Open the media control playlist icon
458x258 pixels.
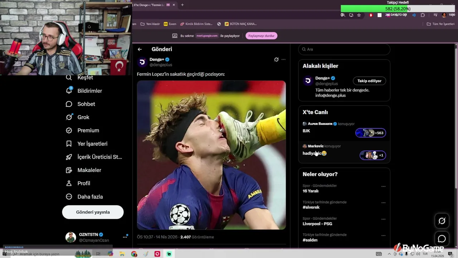coord(435,15)
